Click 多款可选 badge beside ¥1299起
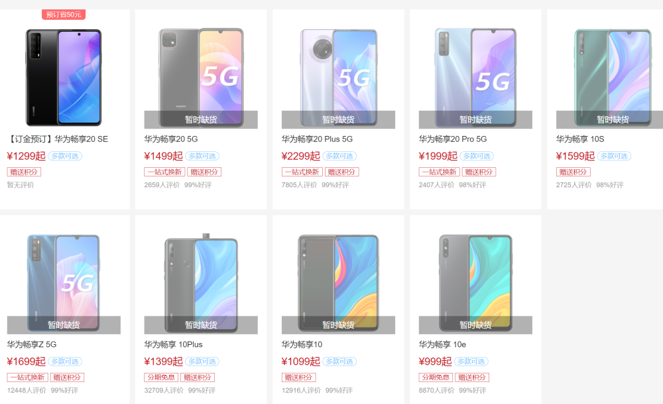The width and height of the screenshot is (663, 404). tap(65, 156)
